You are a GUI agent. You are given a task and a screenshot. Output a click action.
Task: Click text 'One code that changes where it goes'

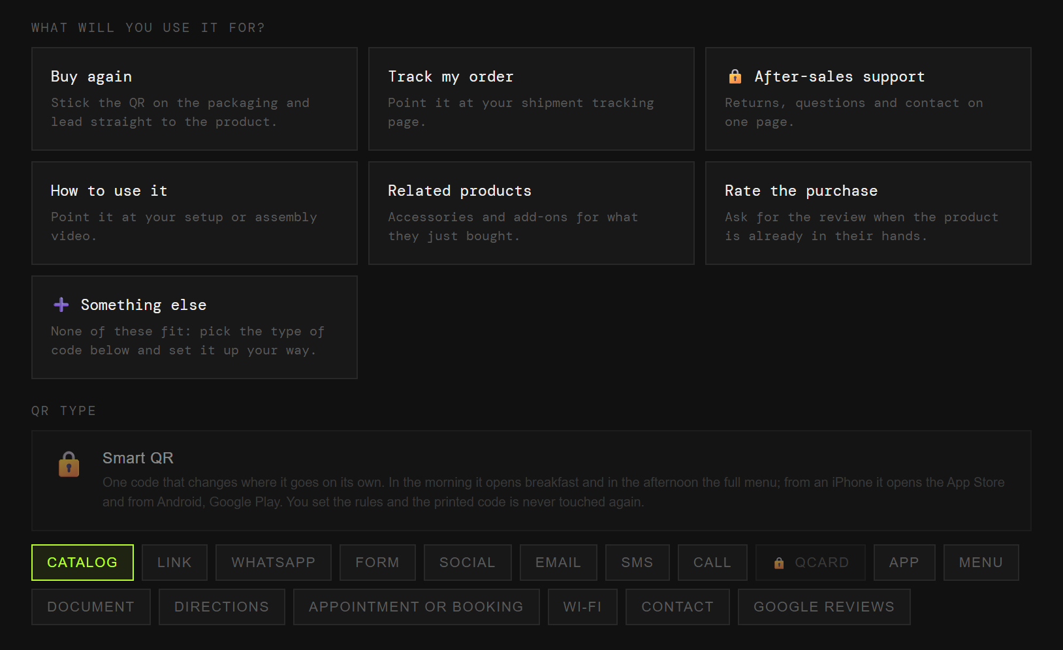(x=211, y=482)
